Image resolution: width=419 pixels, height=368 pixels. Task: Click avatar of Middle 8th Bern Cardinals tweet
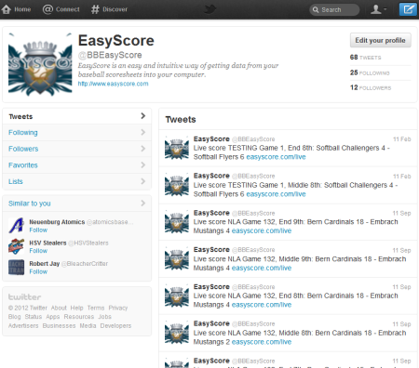click(x=177, y=332)
